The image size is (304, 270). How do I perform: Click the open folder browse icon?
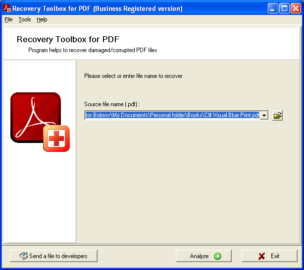point(278,116)
